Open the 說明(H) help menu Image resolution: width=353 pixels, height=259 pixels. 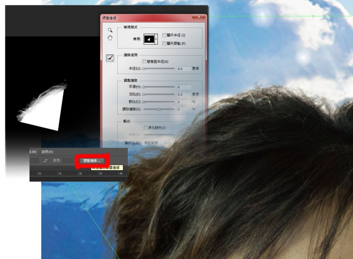47,152
